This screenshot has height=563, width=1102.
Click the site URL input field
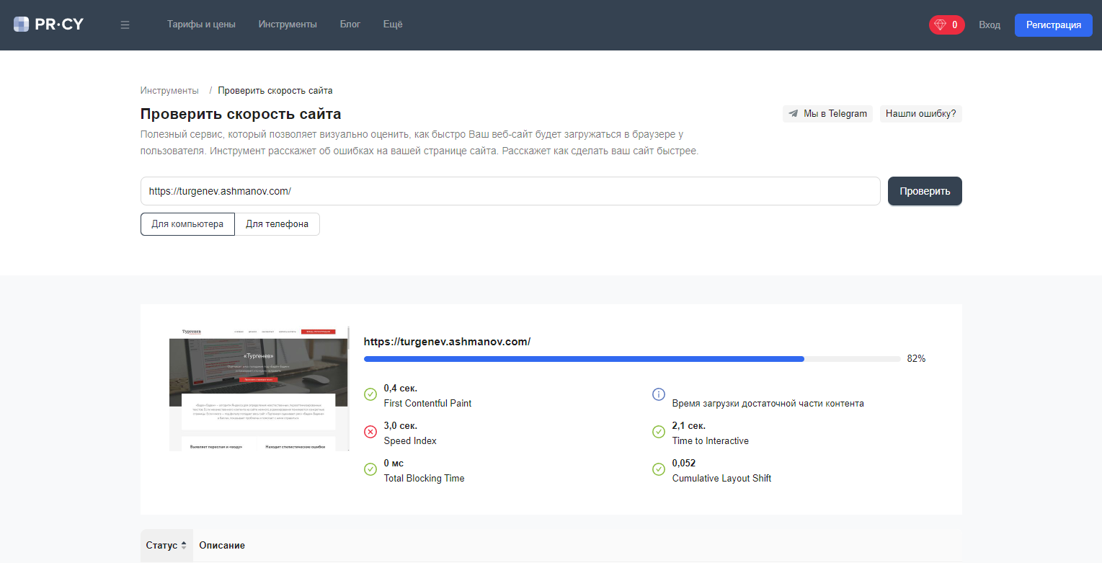click(x=510, y=191)
